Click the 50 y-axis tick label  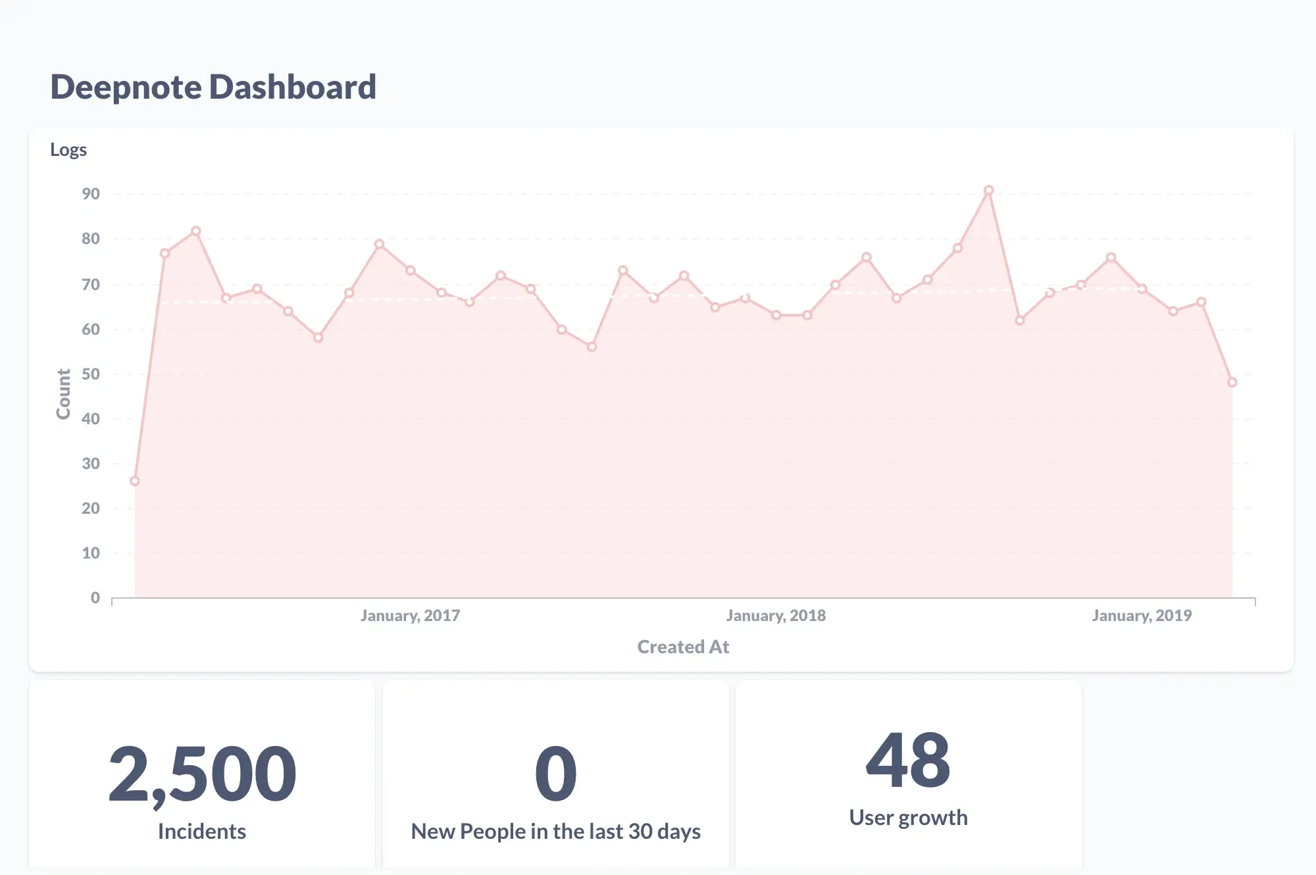click(x=91, y=374)
